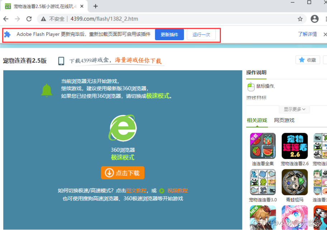Open the NEW-badged anime game thumbnail
This screenshot has height=230, width=327.
pos(263,217)
